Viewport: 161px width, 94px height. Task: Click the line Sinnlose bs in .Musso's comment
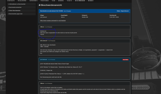pos(43,31)
